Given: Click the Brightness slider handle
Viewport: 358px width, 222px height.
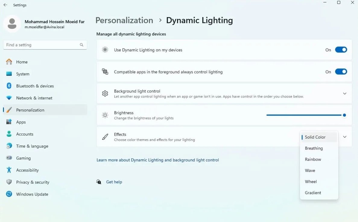Looking at the screenshot, I should [344, 115].
